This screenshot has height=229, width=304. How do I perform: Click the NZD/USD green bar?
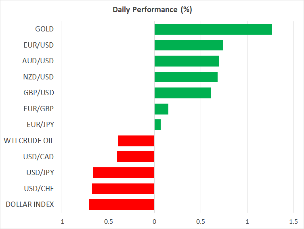186,77
